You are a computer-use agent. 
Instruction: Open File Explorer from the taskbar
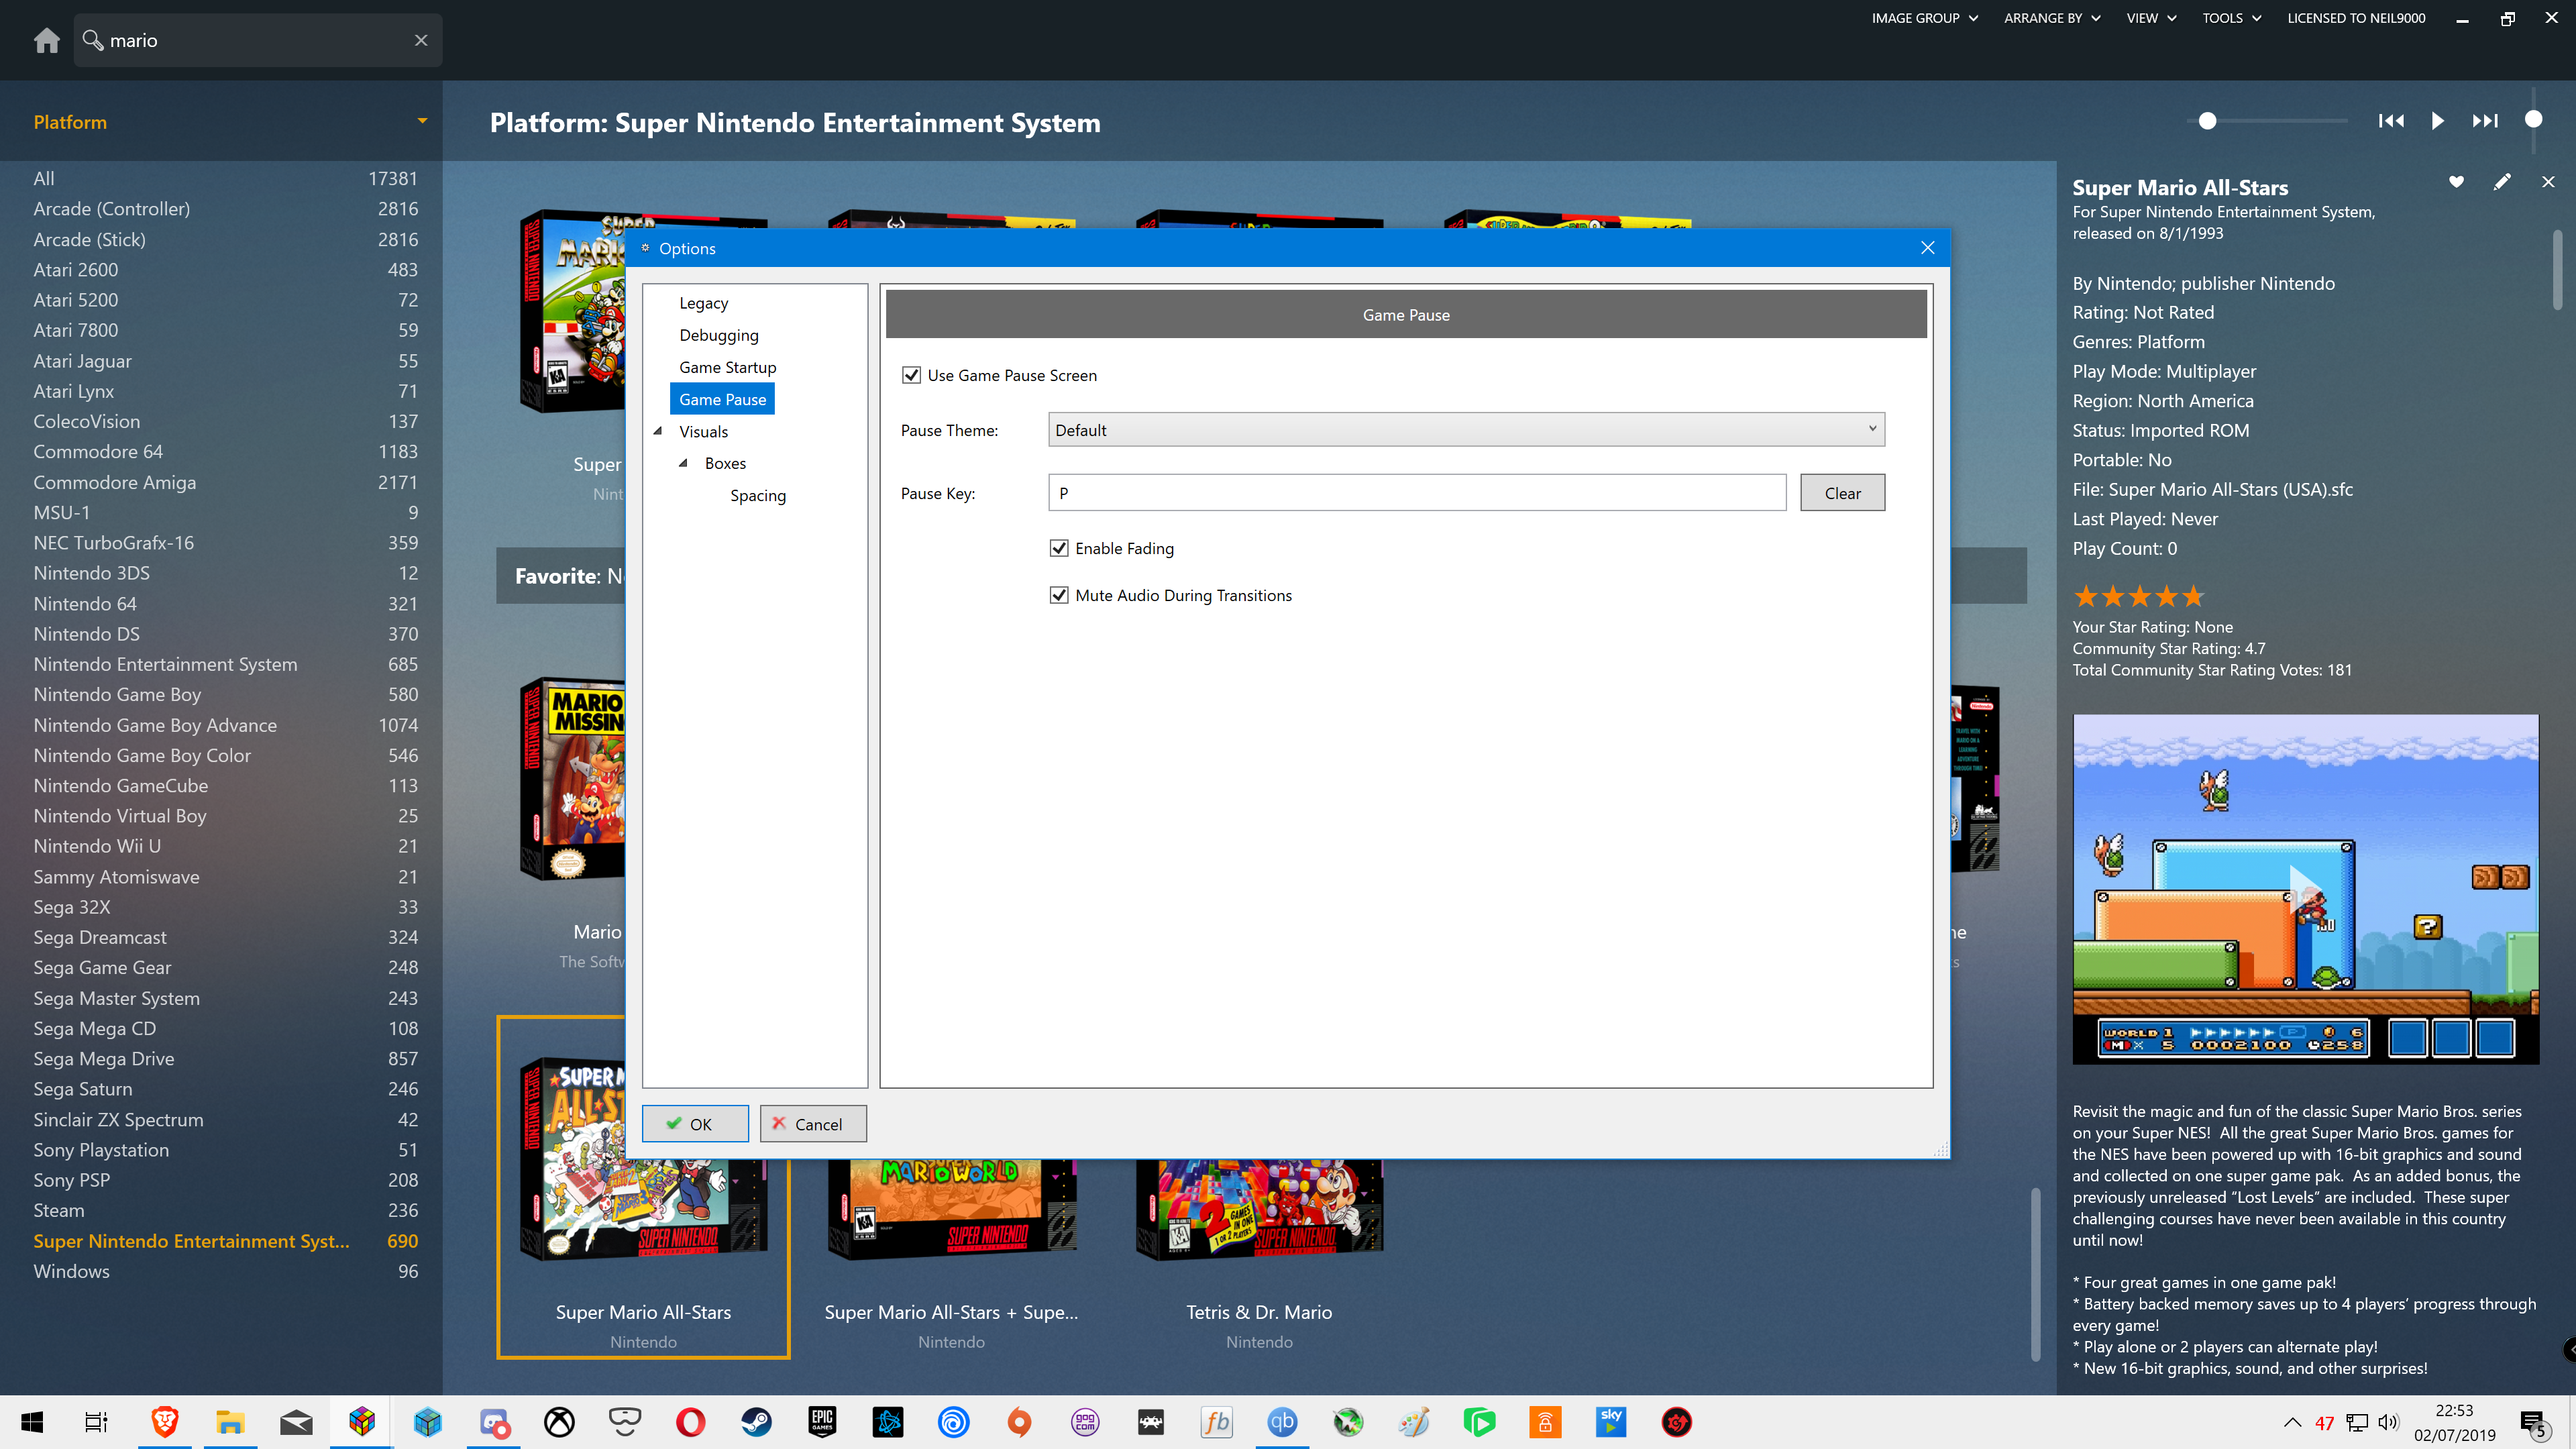[230, 1422]
